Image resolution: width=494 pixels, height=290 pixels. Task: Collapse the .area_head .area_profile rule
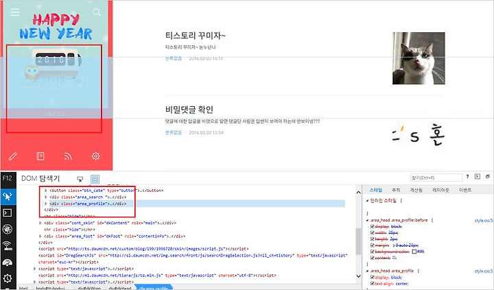(367, 271)
